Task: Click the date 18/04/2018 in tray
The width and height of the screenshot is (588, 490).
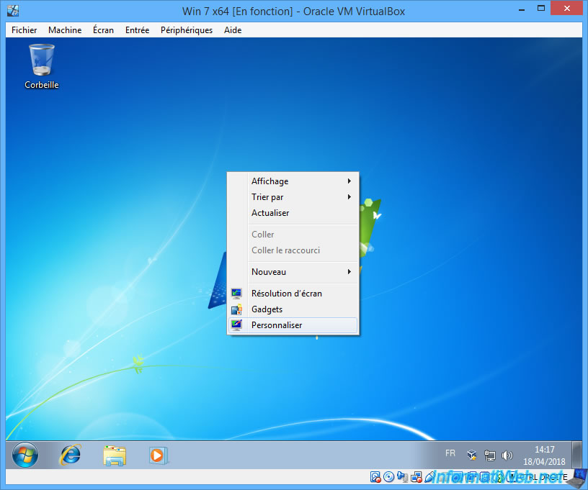Action: tap(544, 461)
